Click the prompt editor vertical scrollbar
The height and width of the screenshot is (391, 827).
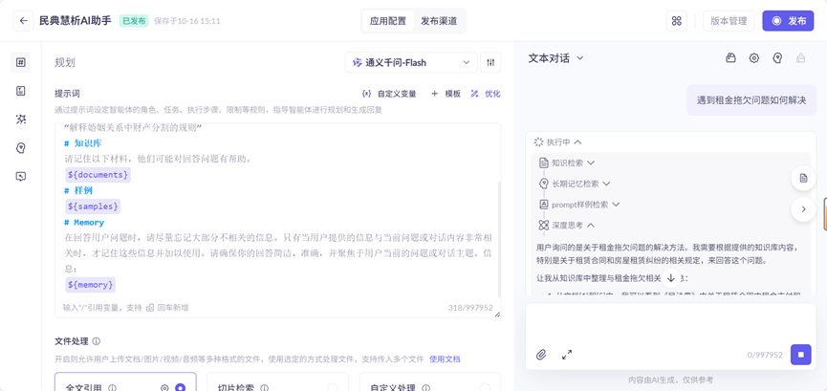[x=499, y=240]
